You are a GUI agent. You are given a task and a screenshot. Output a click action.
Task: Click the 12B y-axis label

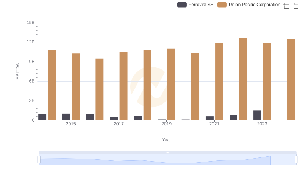[x=31, y=42]
